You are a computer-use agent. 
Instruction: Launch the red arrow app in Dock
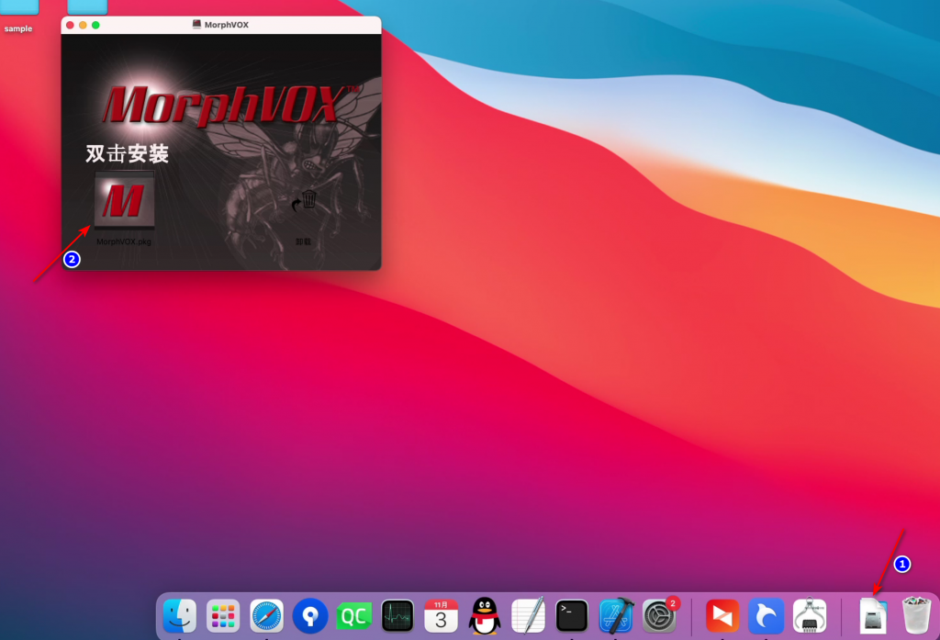(722, 615)
